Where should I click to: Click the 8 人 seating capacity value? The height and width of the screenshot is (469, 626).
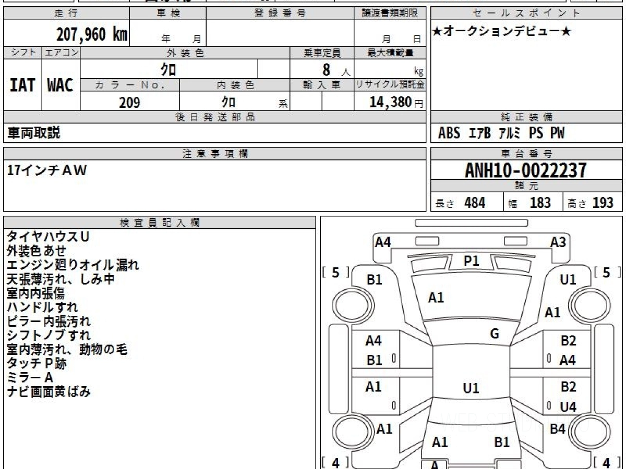pos(336,69)
